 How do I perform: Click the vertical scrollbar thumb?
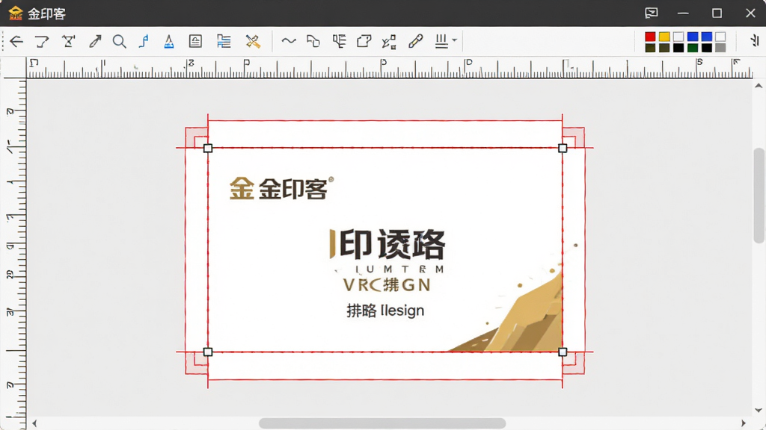click(759, 195)
